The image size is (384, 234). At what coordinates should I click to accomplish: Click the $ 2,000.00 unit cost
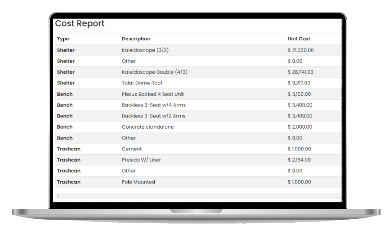tap(300, 127)
